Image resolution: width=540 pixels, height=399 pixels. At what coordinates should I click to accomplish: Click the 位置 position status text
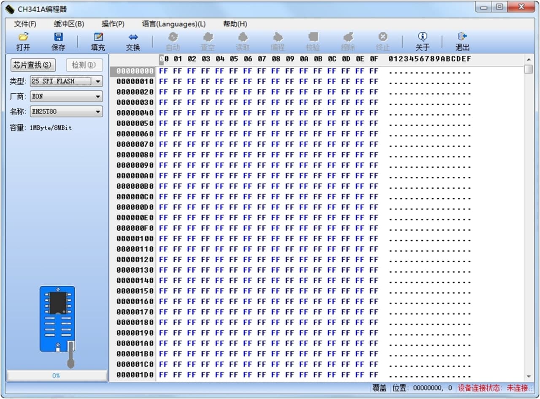[x=422, y=388]
